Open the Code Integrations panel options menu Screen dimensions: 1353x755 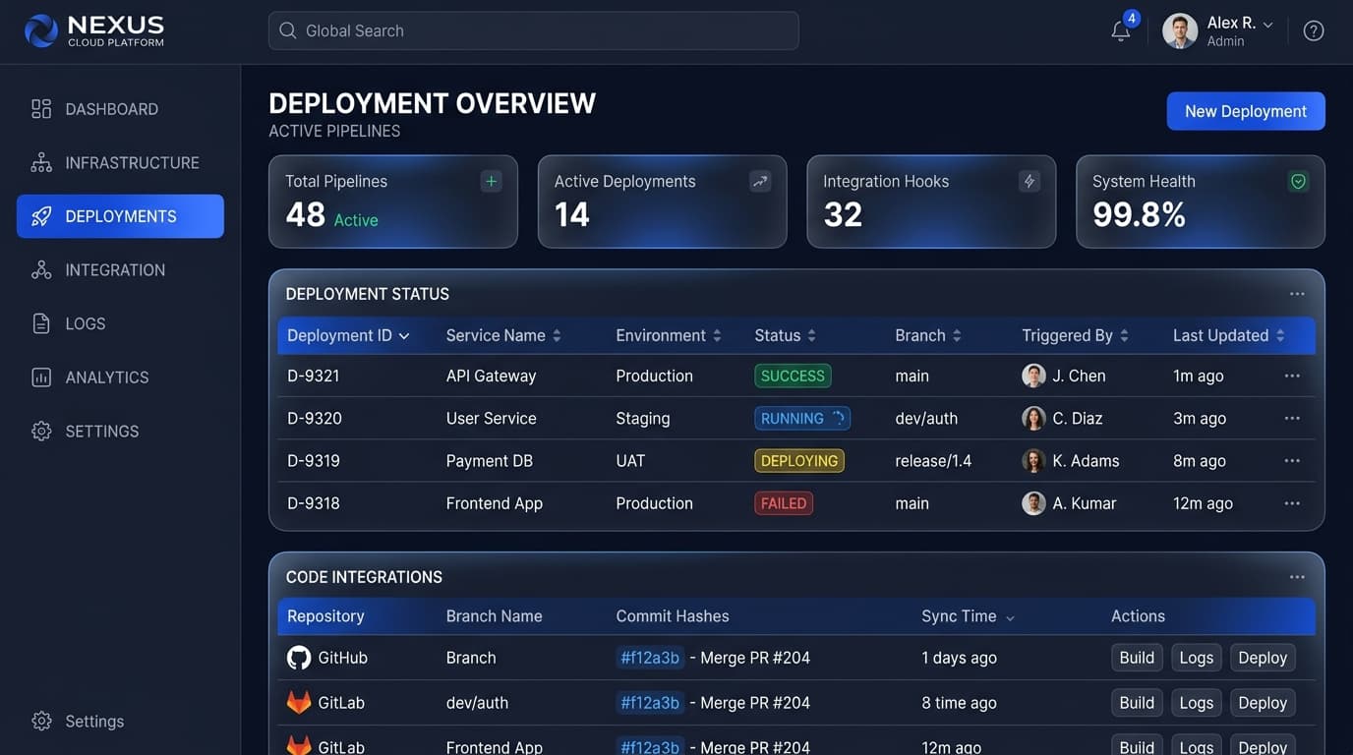1297,577
